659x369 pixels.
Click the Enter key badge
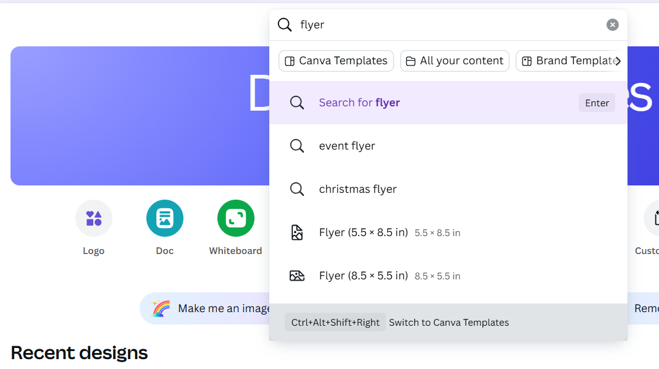[597, 103]
